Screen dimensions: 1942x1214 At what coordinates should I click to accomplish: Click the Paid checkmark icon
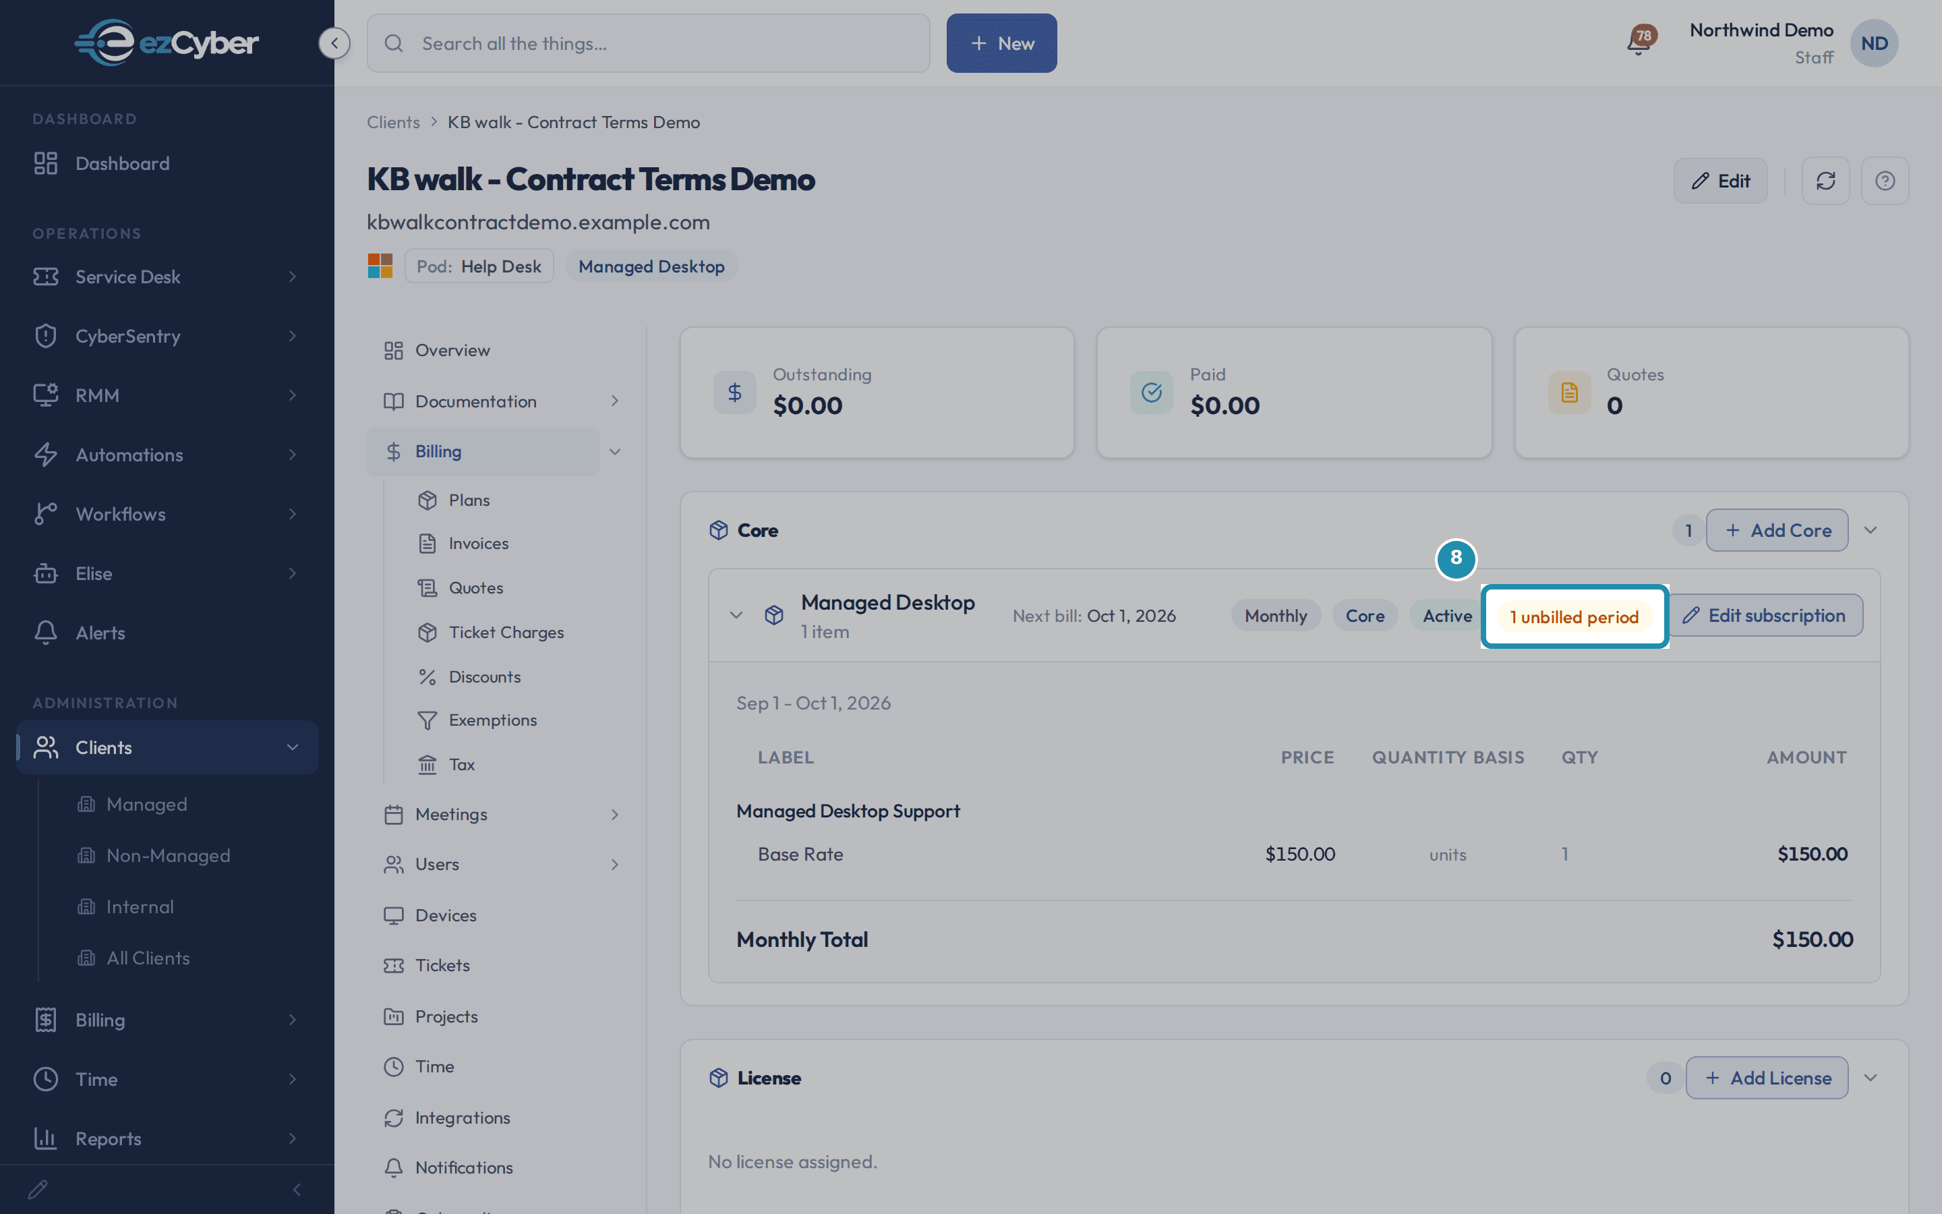1152,393
